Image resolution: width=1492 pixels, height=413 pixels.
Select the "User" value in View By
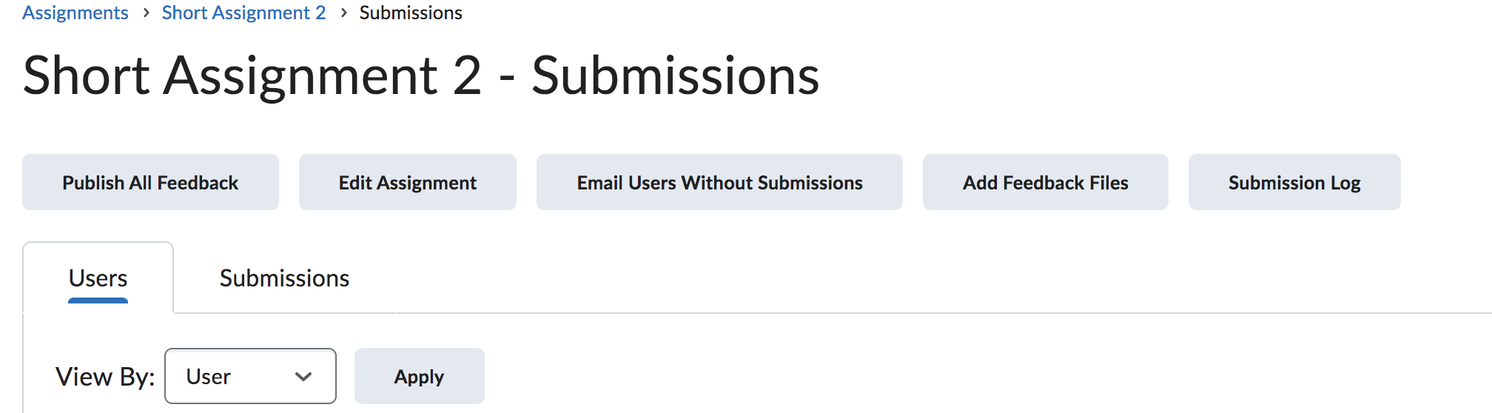pos(209,377)
